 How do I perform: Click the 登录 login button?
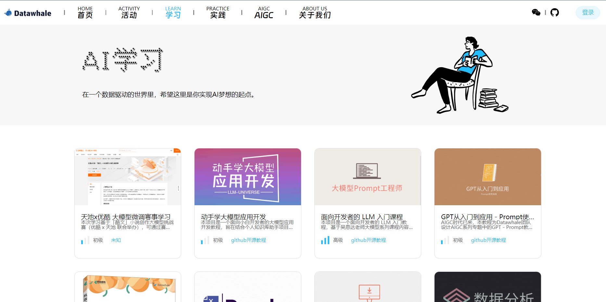pyautogui.click(x=588, y=12)
